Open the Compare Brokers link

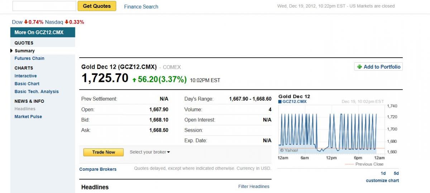pyautogui.click(x=98, y=169)
